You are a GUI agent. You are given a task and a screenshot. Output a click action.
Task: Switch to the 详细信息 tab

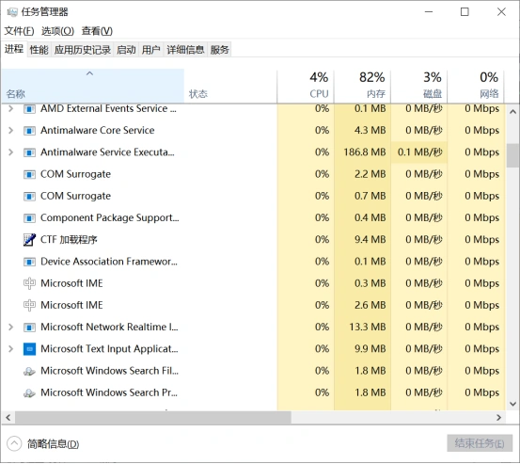point(185,50)
